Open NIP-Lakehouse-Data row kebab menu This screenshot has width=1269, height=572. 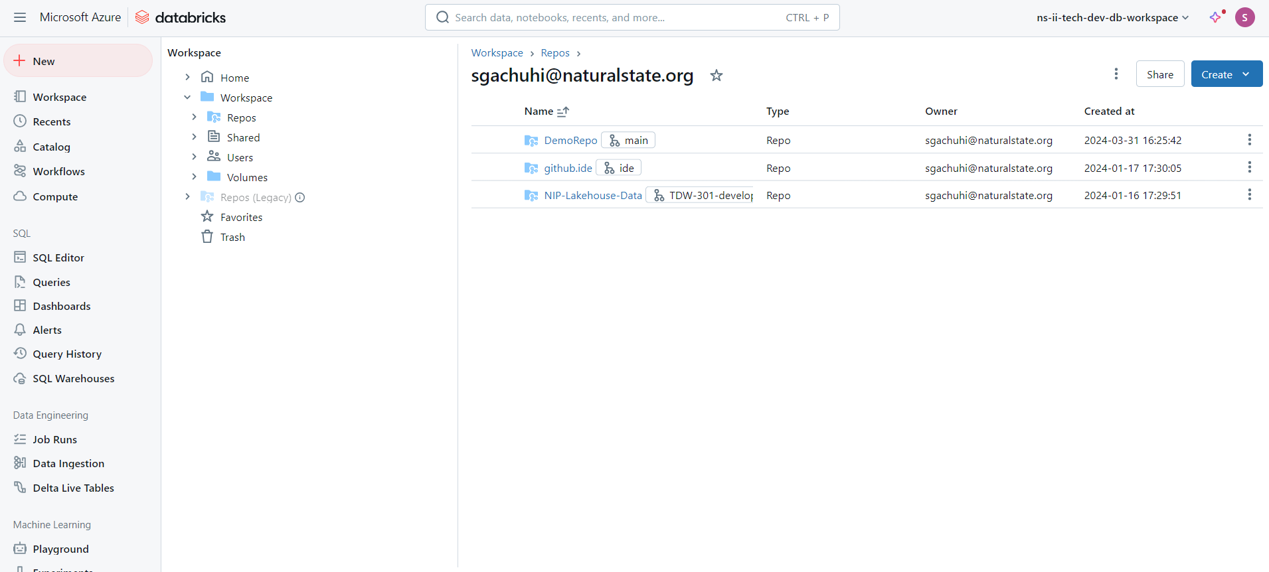pos(1249,194)
